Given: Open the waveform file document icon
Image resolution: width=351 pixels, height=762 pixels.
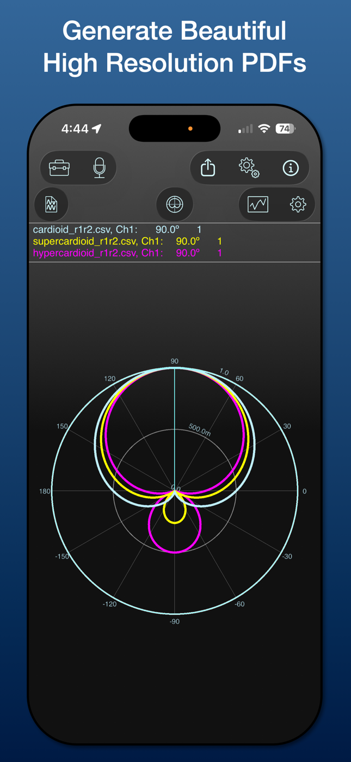Looking at the screenshot, I should [51, 204].
